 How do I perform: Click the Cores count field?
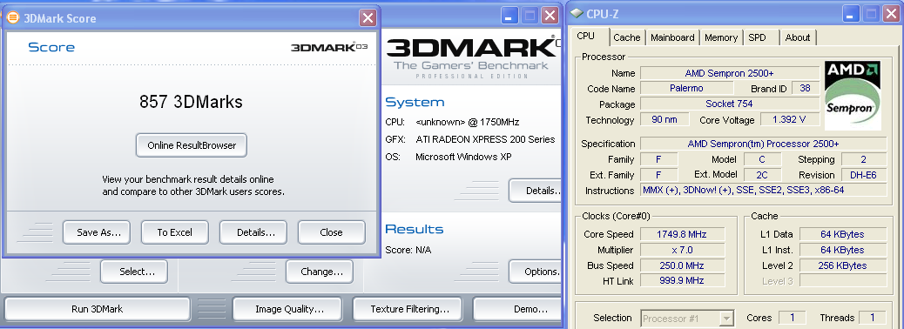[793, 318]
